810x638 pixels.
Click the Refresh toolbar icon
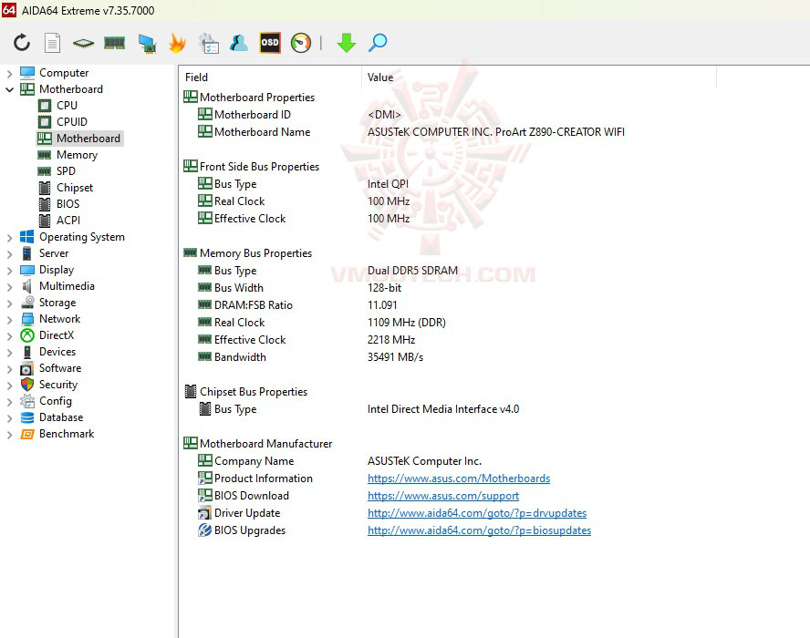tap(22, 42)
